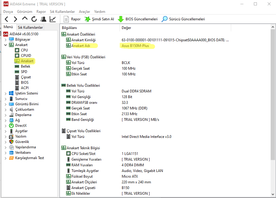Click the Rapor document icon
The image size is (276, 198).
(x=66, y=19)
